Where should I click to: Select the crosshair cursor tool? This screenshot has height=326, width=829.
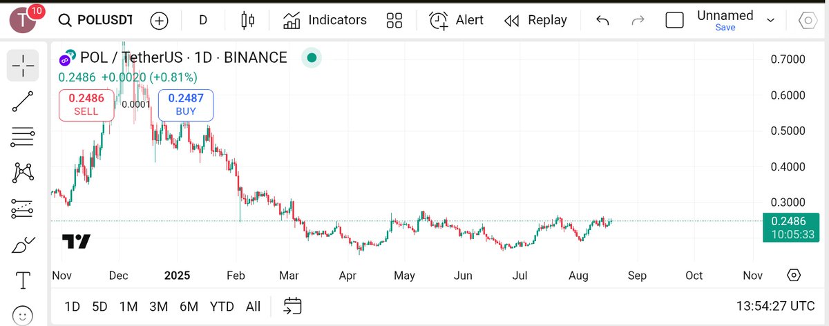coord(23,65)
